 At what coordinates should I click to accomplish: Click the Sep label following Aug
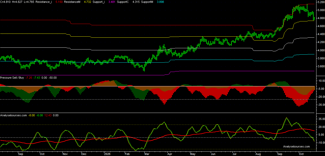(x=280, y=154)
